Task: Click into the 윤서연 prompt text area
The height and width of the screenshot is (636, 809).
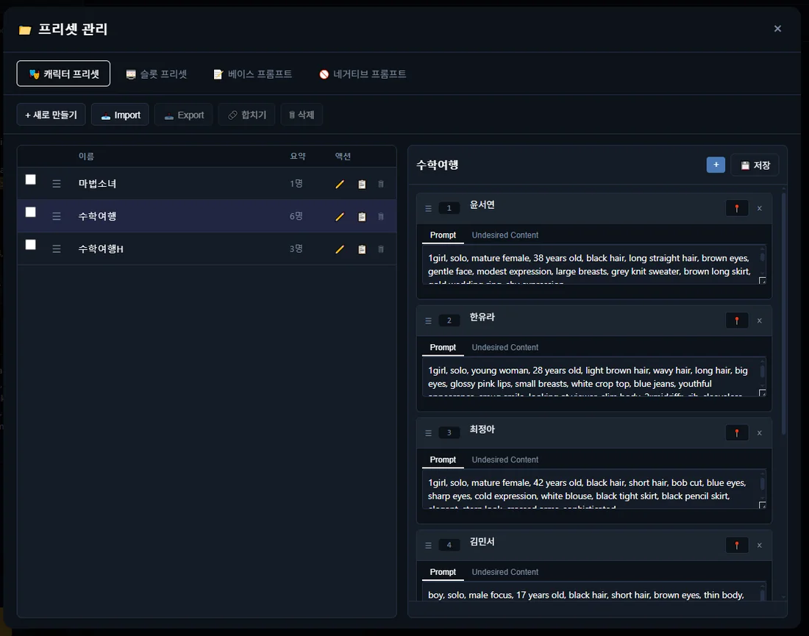Action: [594, 265]
